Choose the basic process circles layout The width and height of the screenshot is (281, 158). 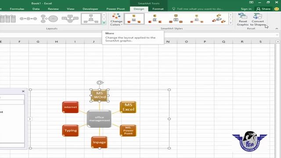pos(28,18)
